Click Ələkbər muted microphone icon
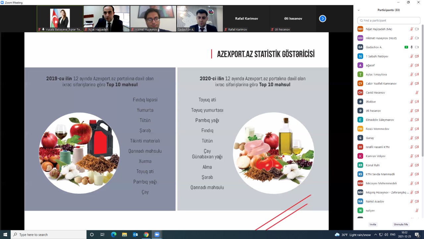 tap(412, 102)
